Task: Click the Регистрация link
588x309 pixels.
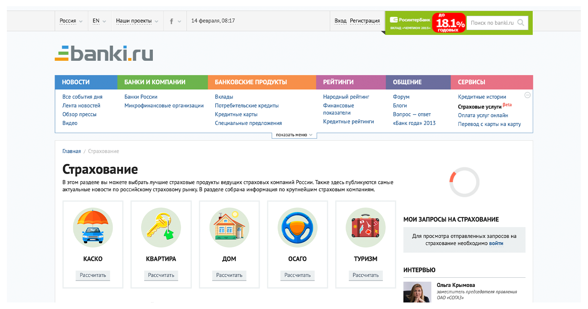Action: 365,21
